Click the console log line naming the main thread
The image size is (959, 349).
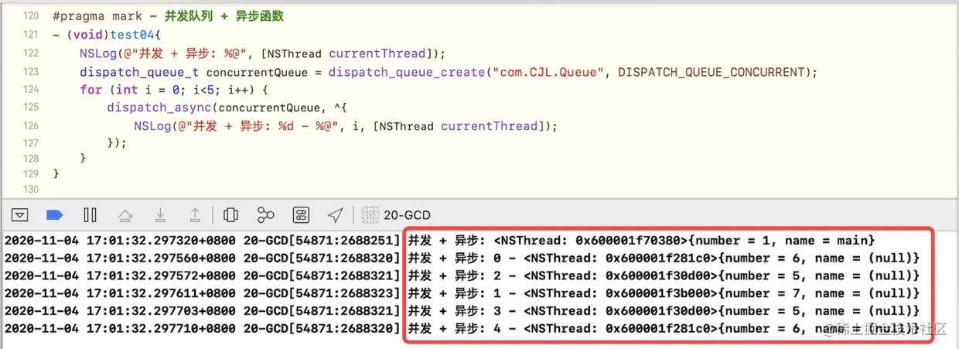click(x=439, y=241)
